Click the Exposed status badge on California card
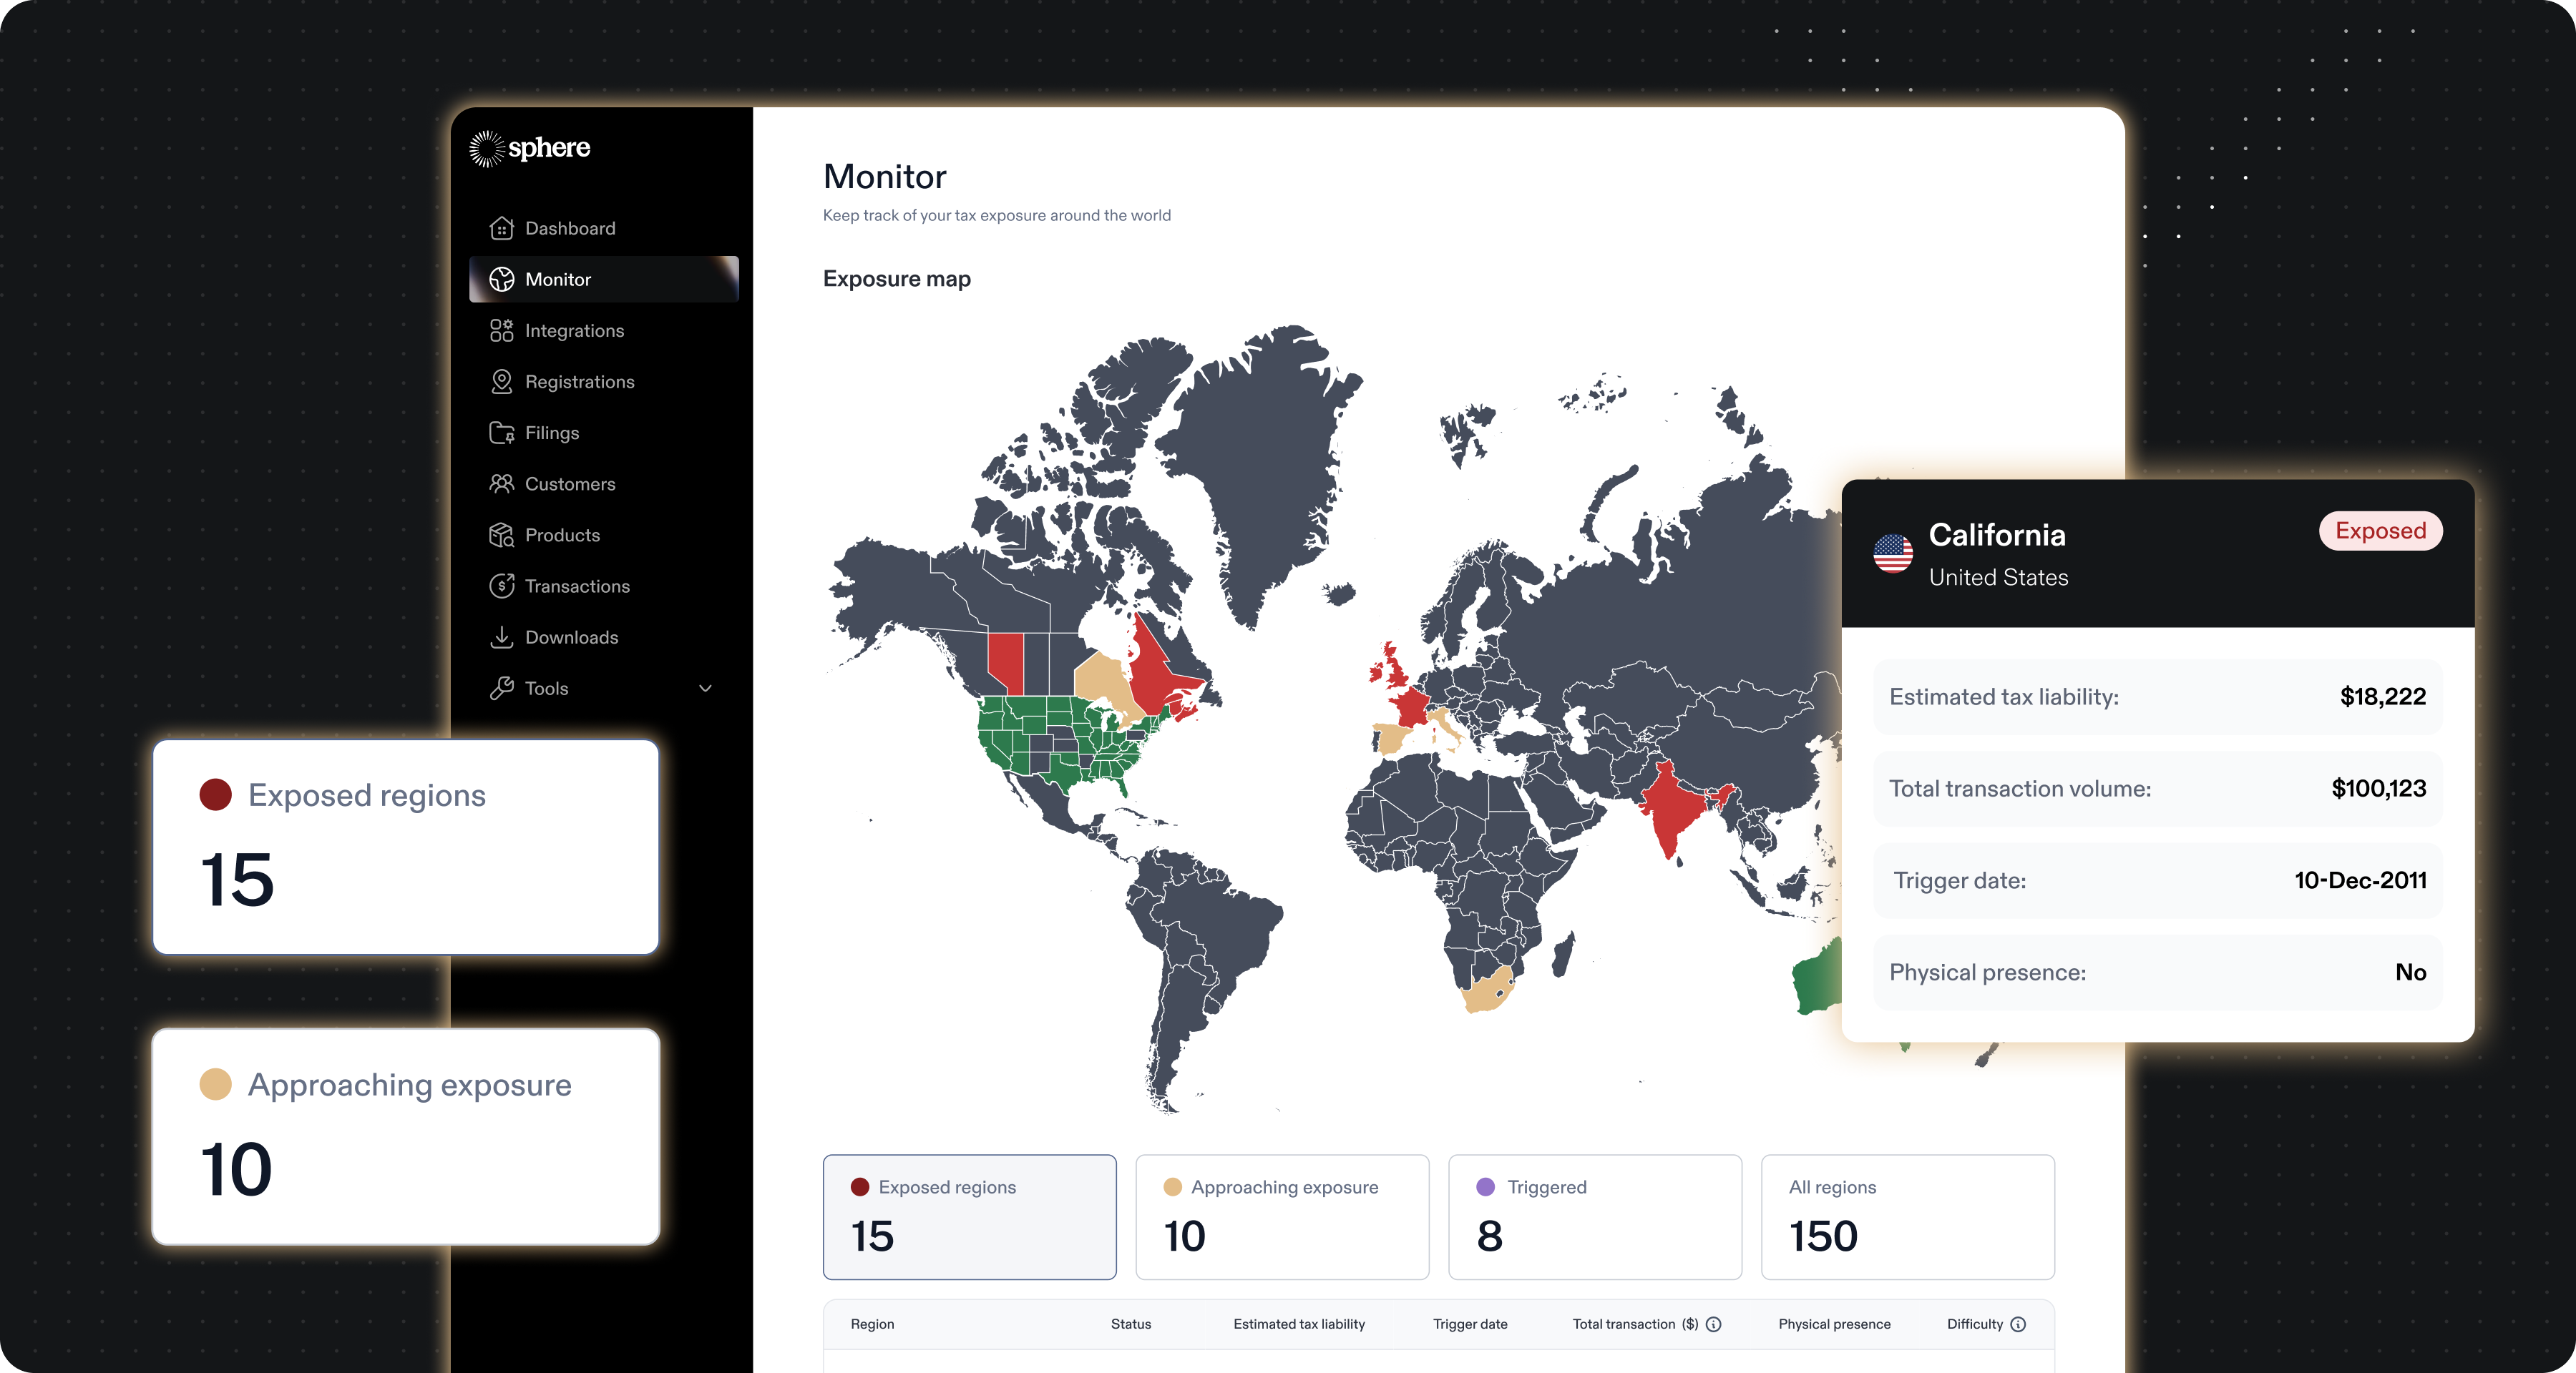2576x1373 pixels. (x=2379, y=531)
